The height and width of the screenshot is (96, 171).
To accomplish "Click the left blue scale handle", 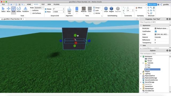I will pyautogui.click(x=61, y=41).
